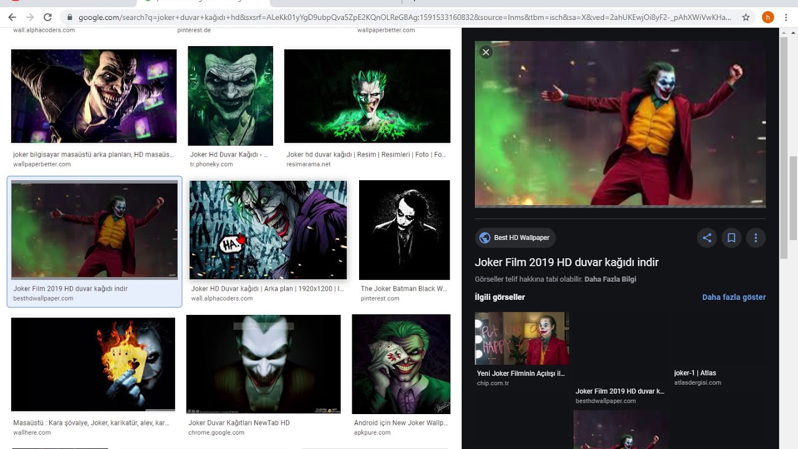This screenshot has height=449, width=798.
Task: Visit the Best HD Wallpaper source
Action: coord(515,238)
